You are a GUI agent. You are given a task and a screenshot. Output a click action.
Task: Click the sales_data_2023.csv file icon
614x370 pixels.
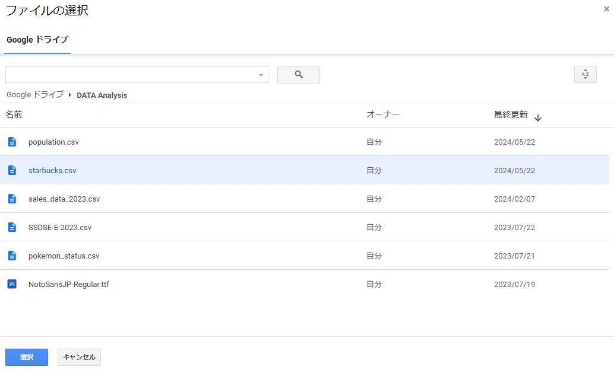tap(12, 199)
